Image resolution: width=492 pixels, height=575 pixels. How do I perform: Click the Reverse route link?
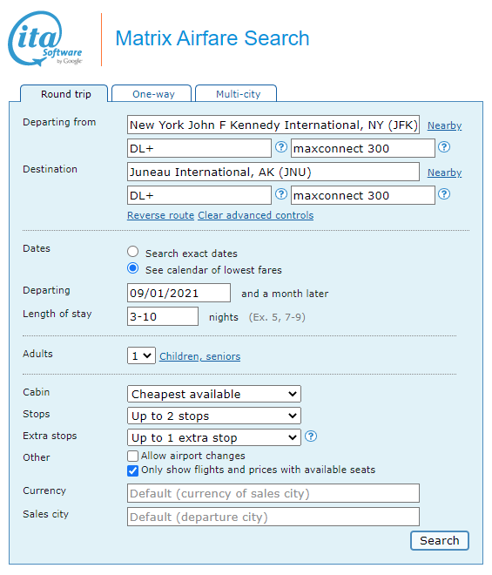[x=160, y=215]
